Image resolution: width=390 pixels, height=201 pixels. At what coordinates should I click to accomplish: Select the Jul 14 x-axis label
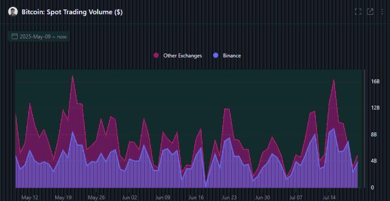329,197
